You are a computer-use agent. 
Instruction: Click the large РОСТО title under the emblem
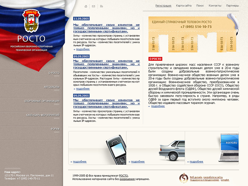[x=31, y=39]
